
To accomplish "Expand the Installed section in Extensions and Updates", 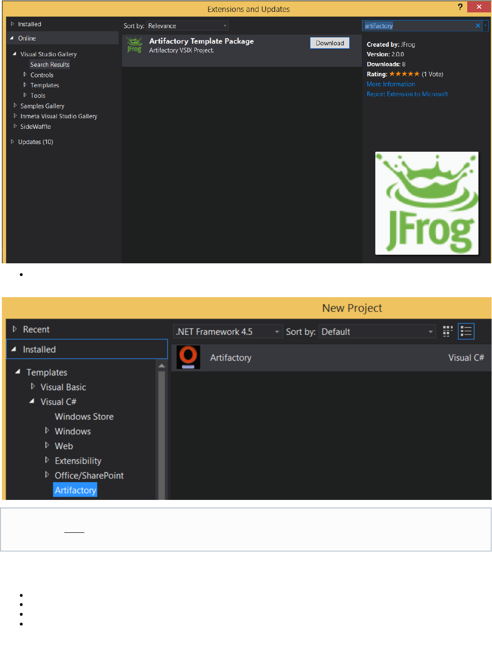I will pyautogui.click(x=12, y=24).
